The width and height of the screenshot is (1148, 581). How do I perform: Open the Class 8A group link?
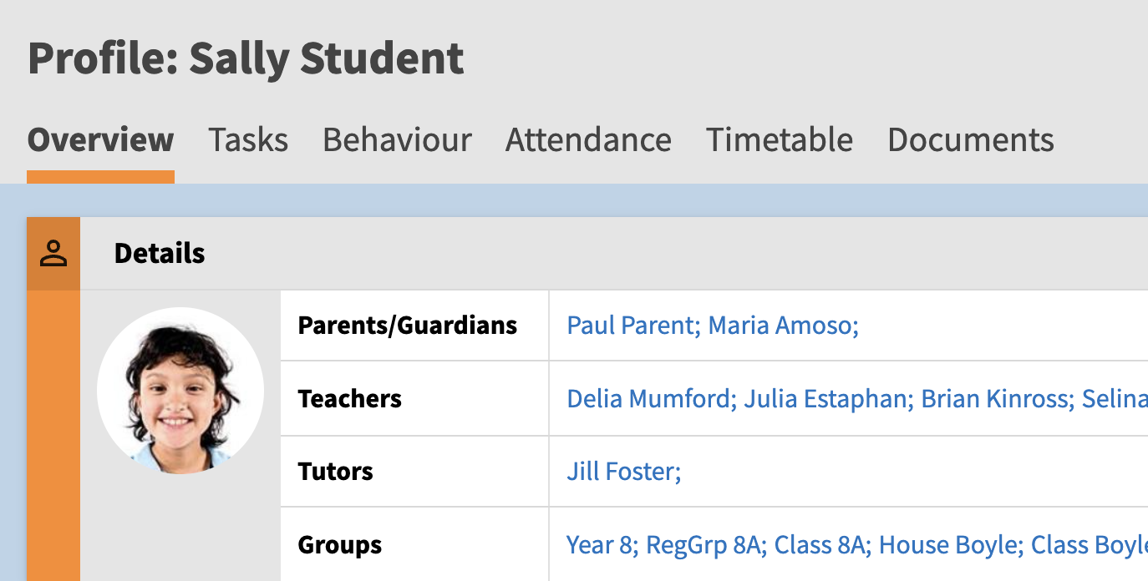[x=820, y=545]
